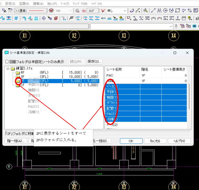199x190 pixels.
Task: Select the 配管(1) row in sheet list
Action: [146, 108]
